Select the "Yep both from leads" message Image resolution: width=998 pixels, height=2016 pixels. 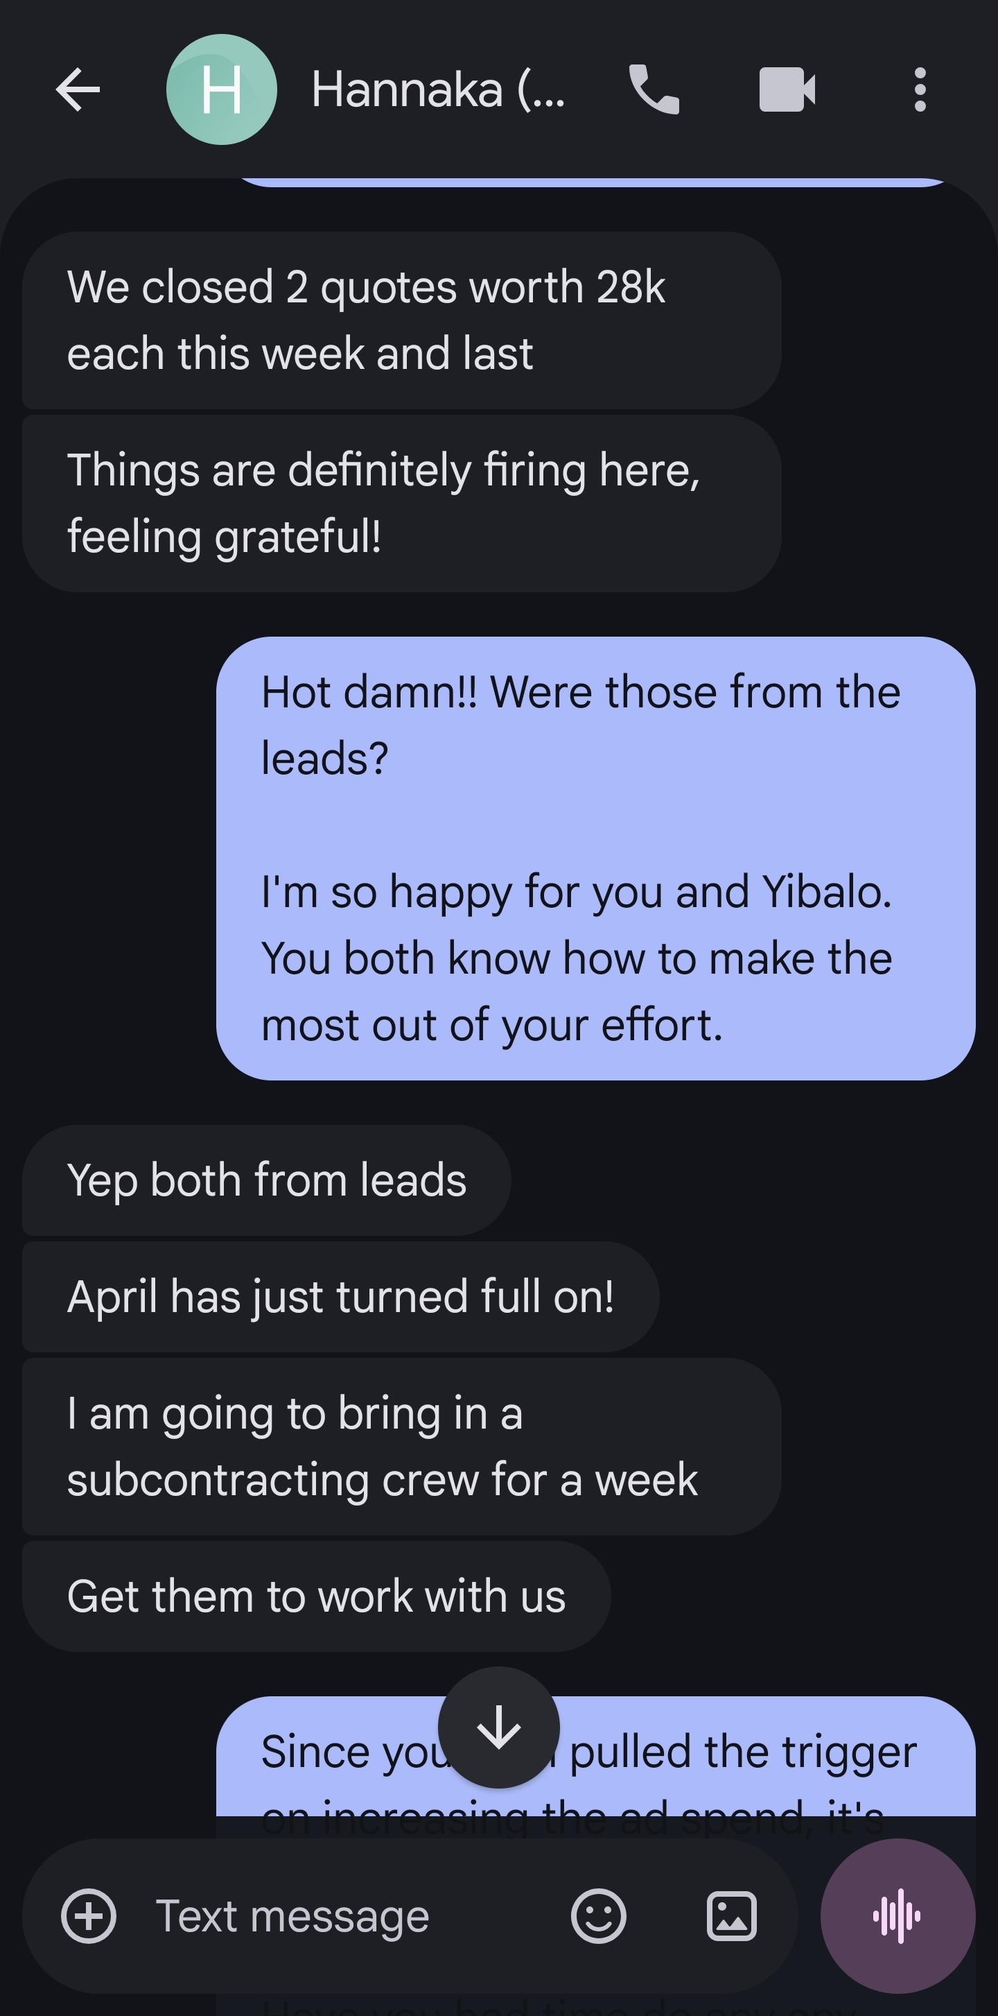267,1180
